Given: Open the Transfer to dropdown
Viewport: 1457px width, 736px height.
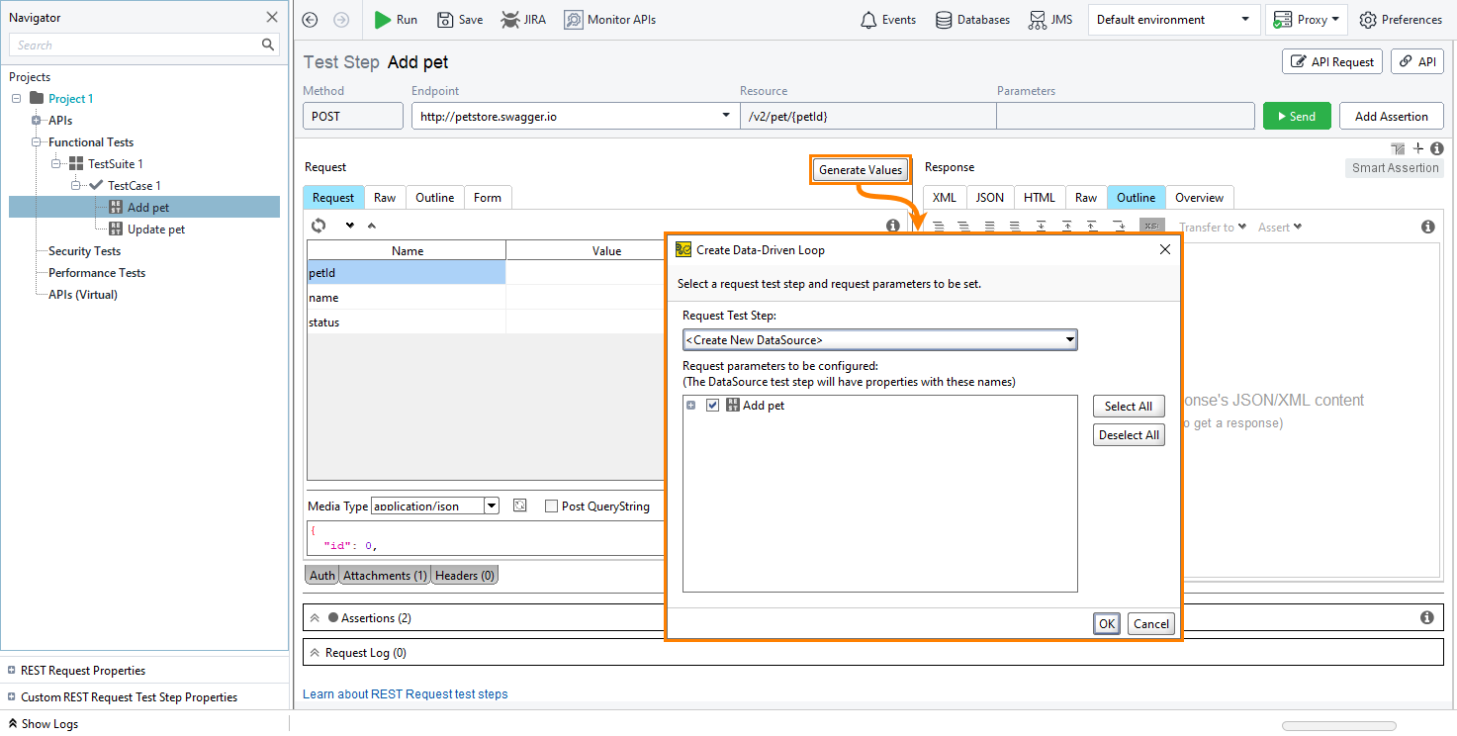Looking at the screenshot, I should [x=1213, y=227].
